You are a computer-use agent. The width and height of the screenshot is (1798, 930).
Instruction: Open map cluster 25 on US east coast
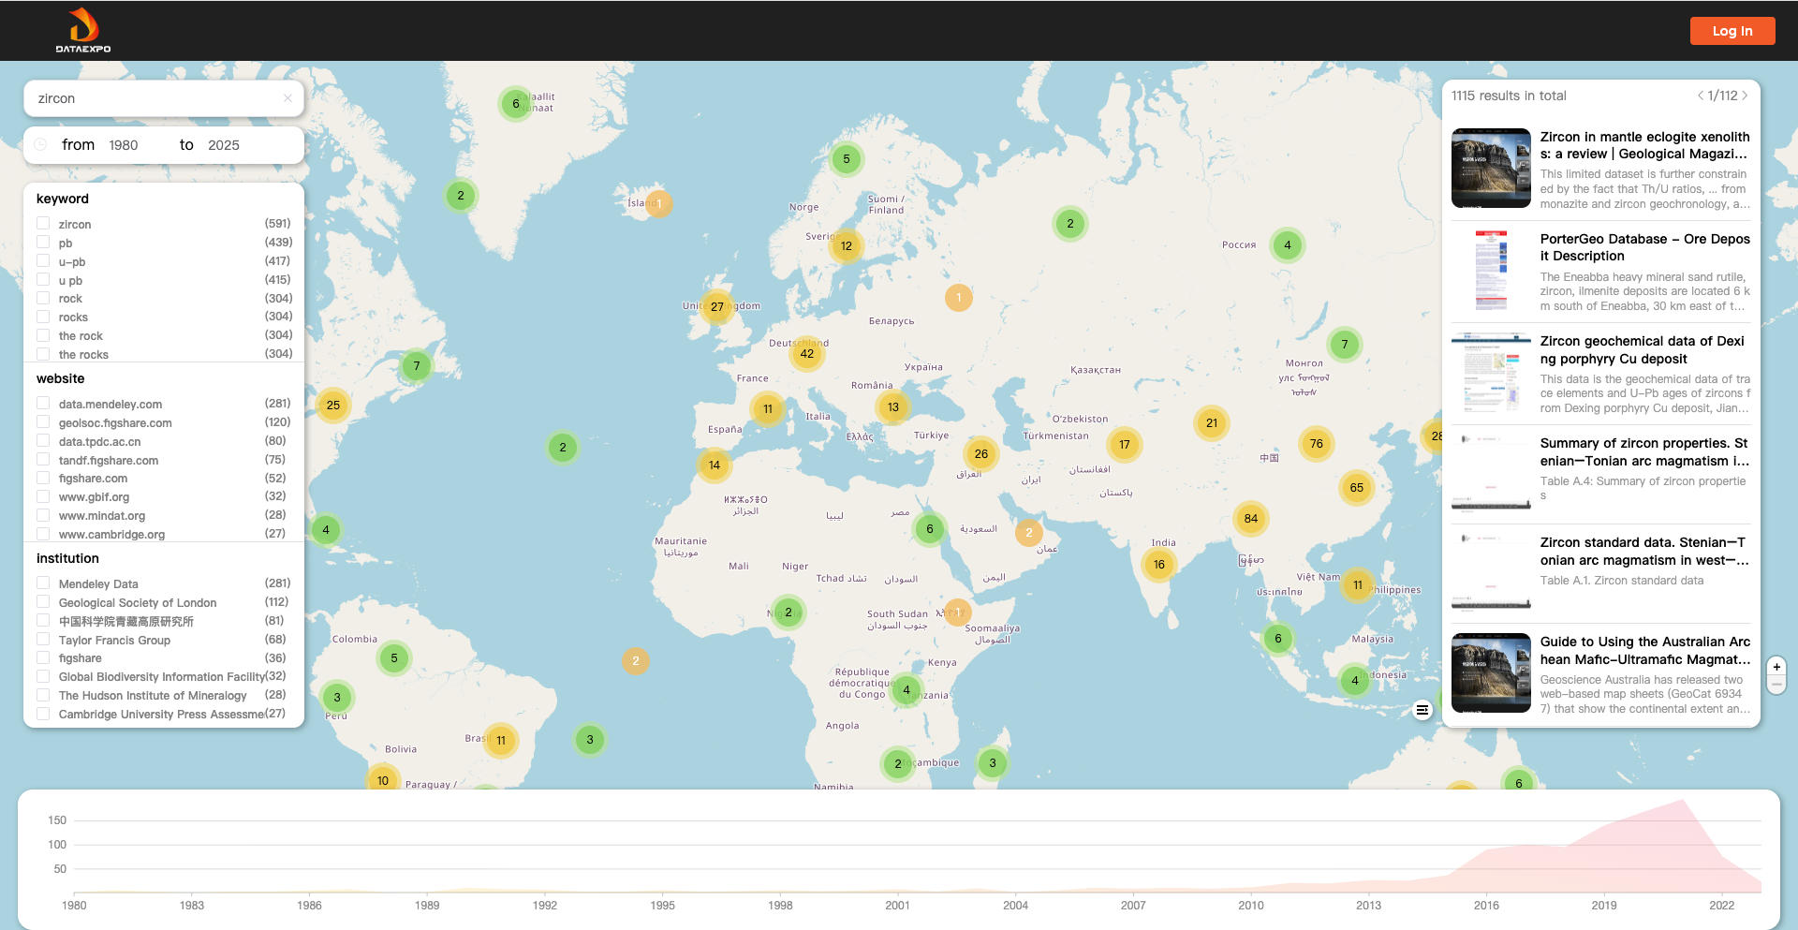(x=333, y=406)
